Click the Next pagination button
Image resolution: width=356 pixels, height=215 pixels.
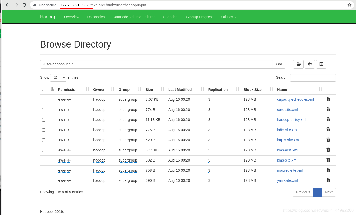(329, 192)
